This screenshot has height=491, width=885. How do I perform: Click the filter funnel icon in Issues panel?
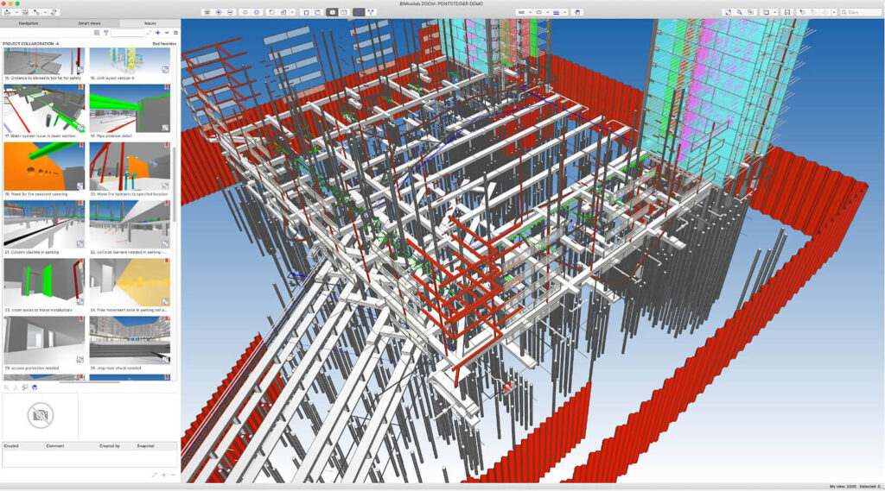(105, 33)
